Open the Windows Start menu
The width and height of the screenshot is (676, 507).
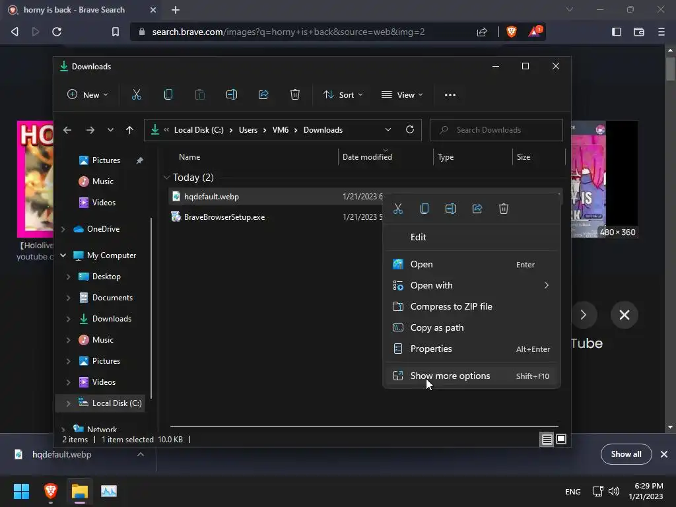[22, 491]
